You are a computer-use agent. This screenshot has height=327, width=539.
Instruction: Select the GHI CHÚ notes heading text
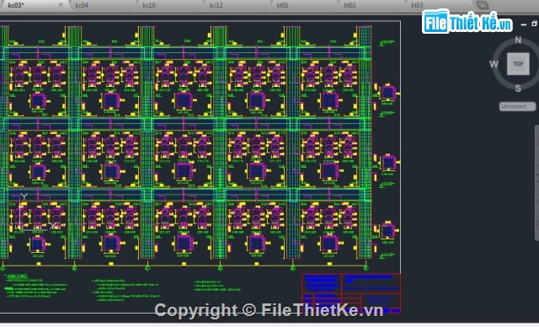tap(17, 276)
